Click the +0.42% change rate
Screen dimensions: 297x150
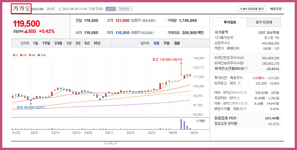pyautogui.click(x=47, y=31)
